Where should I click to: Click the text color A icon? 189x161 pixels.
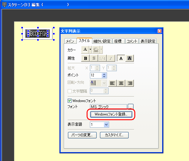(85, 49)
